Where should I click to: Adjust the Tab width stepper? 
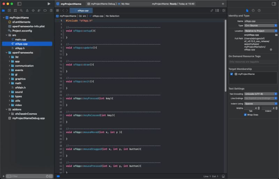(259, 108)
